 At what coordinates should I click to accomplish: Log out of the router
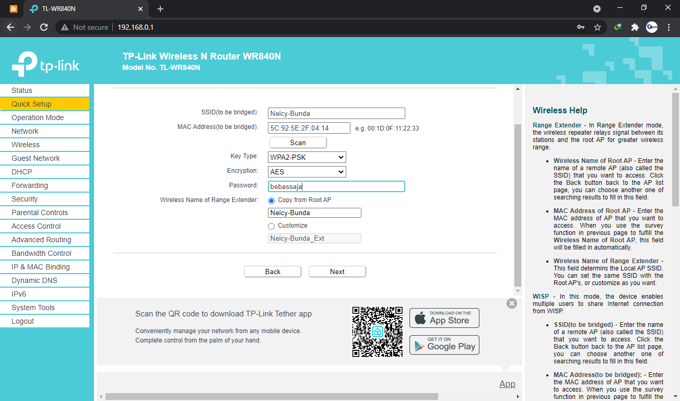coord(44,321)
